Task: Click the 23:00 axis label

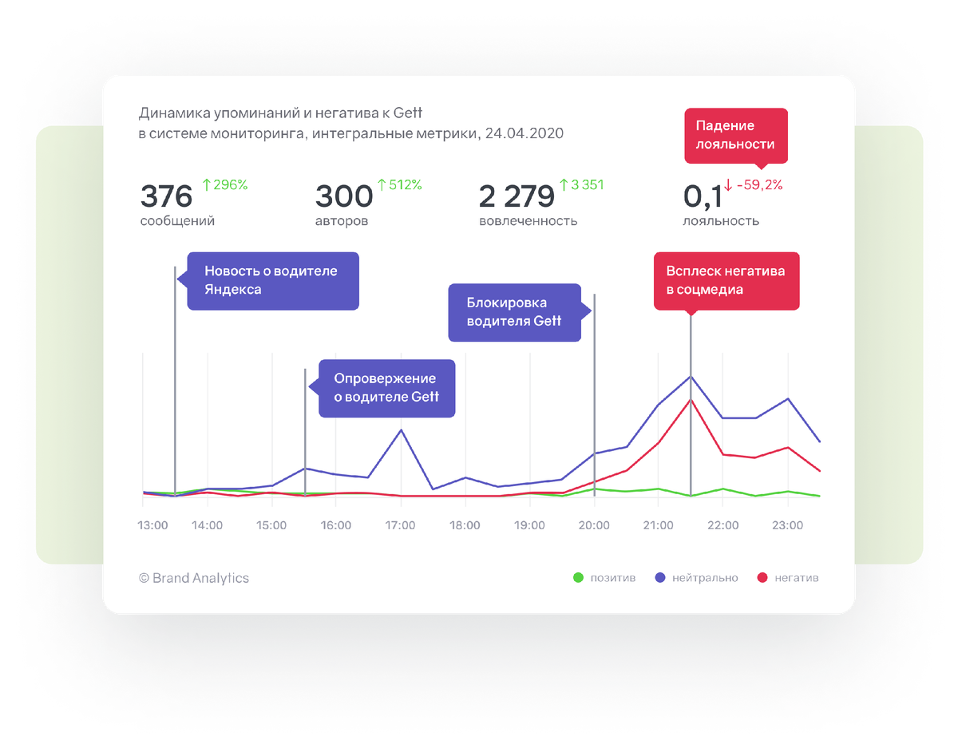Action: click(787, 525)
